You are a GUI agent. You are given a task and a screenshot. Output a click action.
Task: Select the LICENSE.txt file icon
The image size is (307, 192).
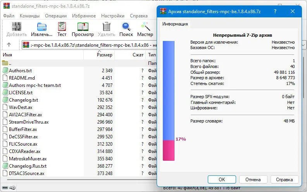pos(5,92)
